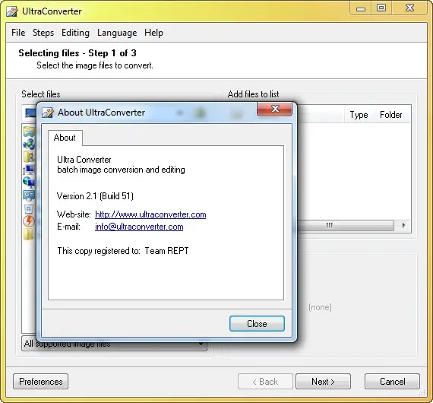The height and width of the screenshot is (403, 433).
Task: Click the '(none)' preview text
Action: (320, 307)
